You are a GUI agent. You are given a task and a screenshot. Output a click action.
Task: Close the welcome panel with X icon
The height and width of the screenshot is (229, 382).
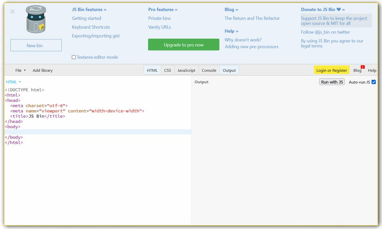coord(13,11)
